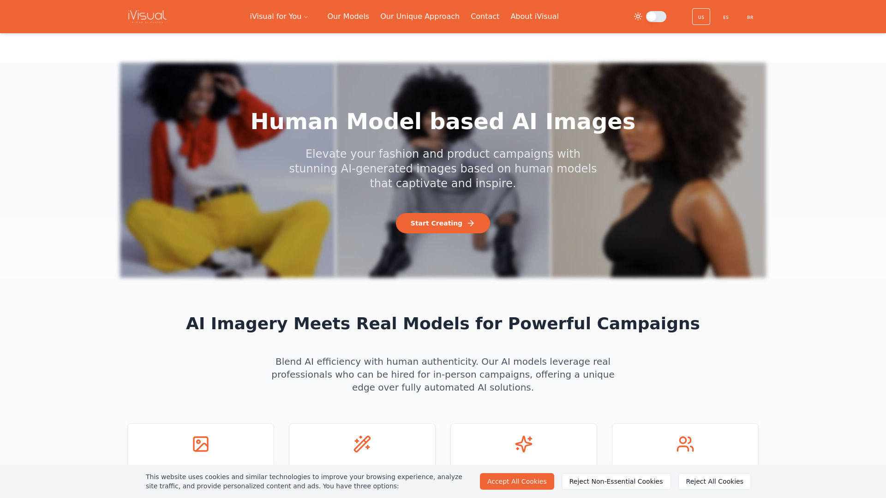This screenshot has width=886, height=498.
Task: Click the people/models icon in fourth card
Action: [x=685, y=444]
